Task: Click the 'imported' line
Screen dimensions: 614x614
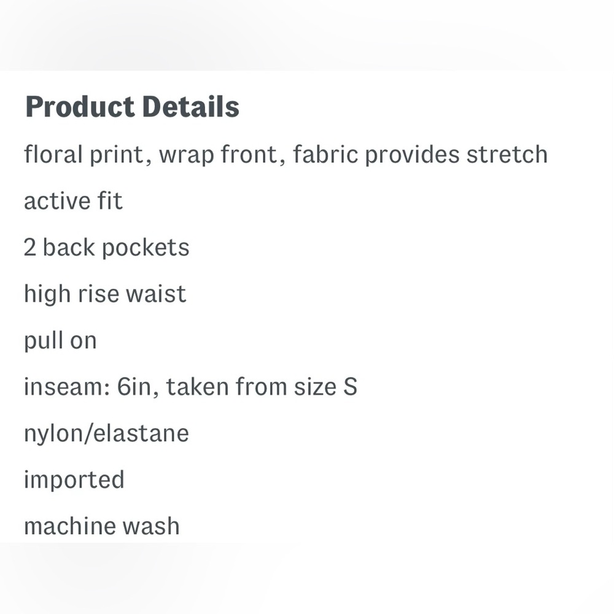Action: [74, 480]
